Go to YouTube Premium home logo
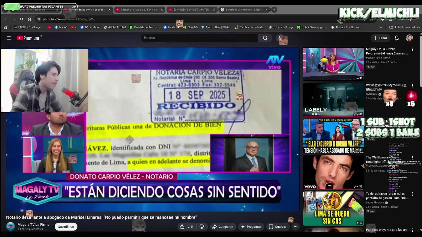 click(28, 38)
